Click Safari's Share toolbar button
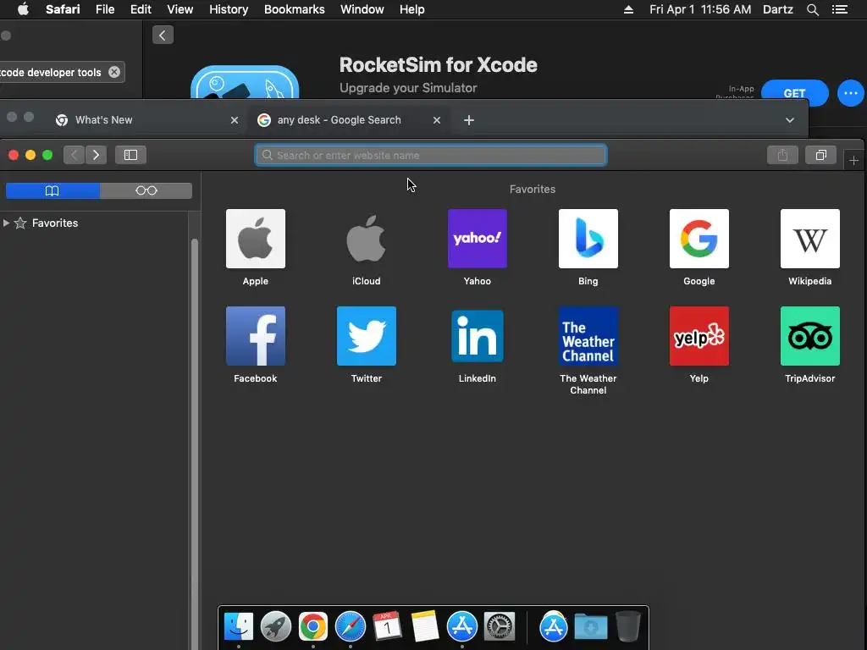Screen dimensions: 867x650 click(782, 156)
